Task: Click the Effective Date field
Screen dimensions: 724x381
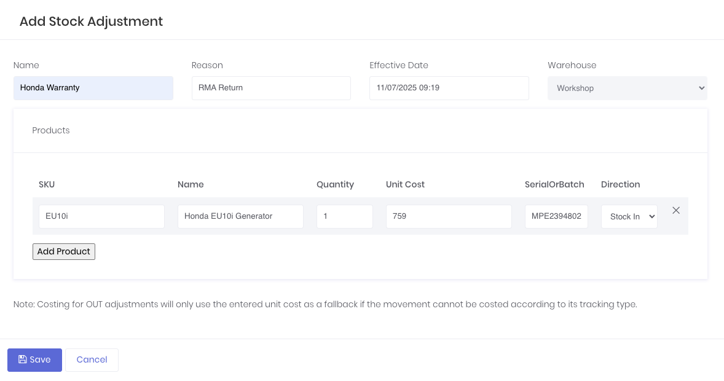Action: pos(449,88)
